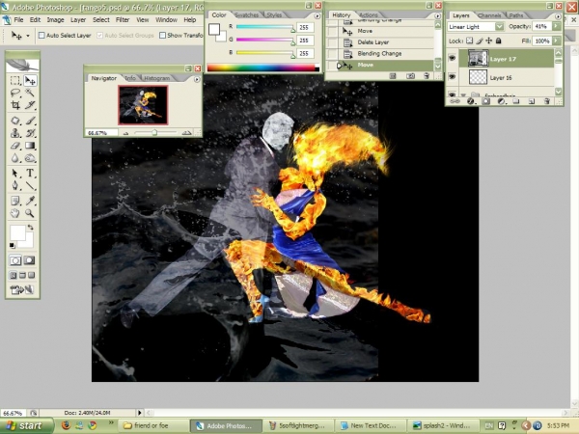Enable the Show Transform Controls checkbox

[x=162, y=36]
